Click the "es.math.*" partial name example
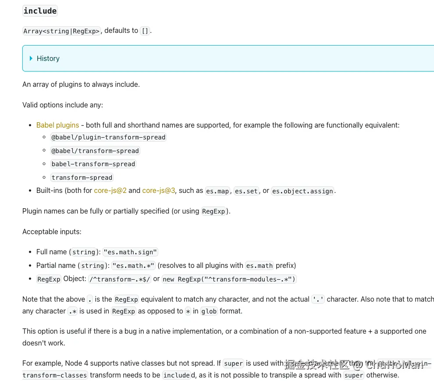Image resolution: width=434 pixels, height=381 pixels. coord(134,266)
